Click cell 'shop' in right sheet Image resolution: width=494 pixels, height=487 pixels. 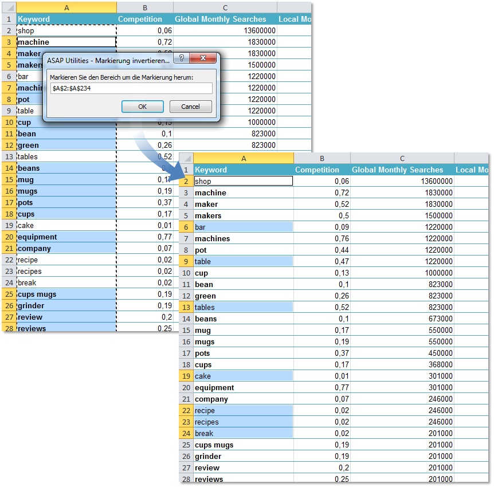[244, 181]
